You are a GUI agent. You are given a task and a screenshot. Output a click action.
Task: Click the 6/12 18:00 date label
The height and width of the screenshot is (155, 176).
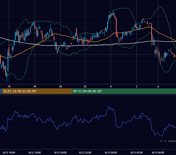35,152
